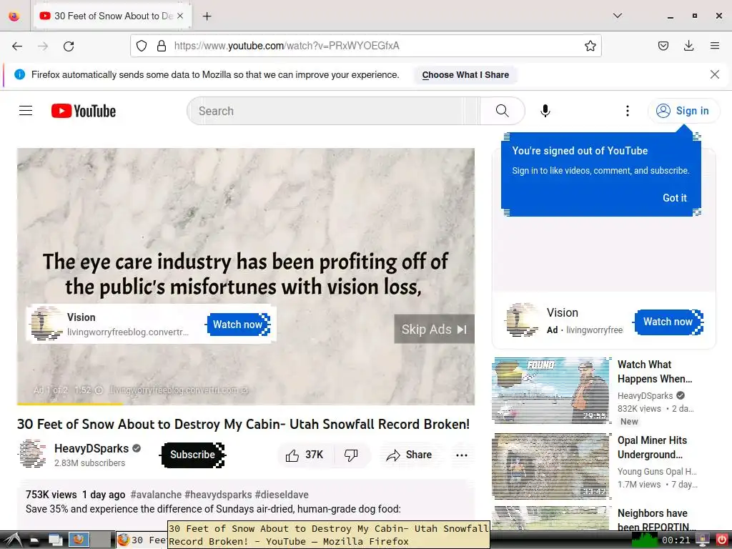Open 'Neighbors have been REPORTIN' video title

656,520
